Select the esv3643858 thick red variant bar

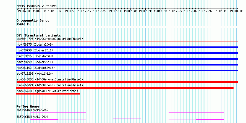tap(127, 82)
